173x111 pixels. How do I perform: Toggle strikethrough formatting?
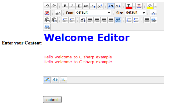click(x=86, y=6)
